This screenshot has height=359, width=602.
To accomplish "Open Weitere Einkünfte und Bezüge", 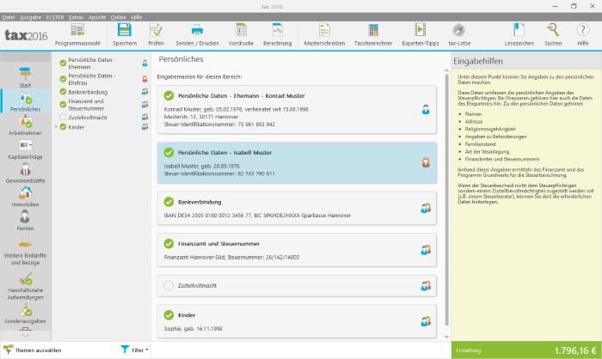I will point(25,252).
